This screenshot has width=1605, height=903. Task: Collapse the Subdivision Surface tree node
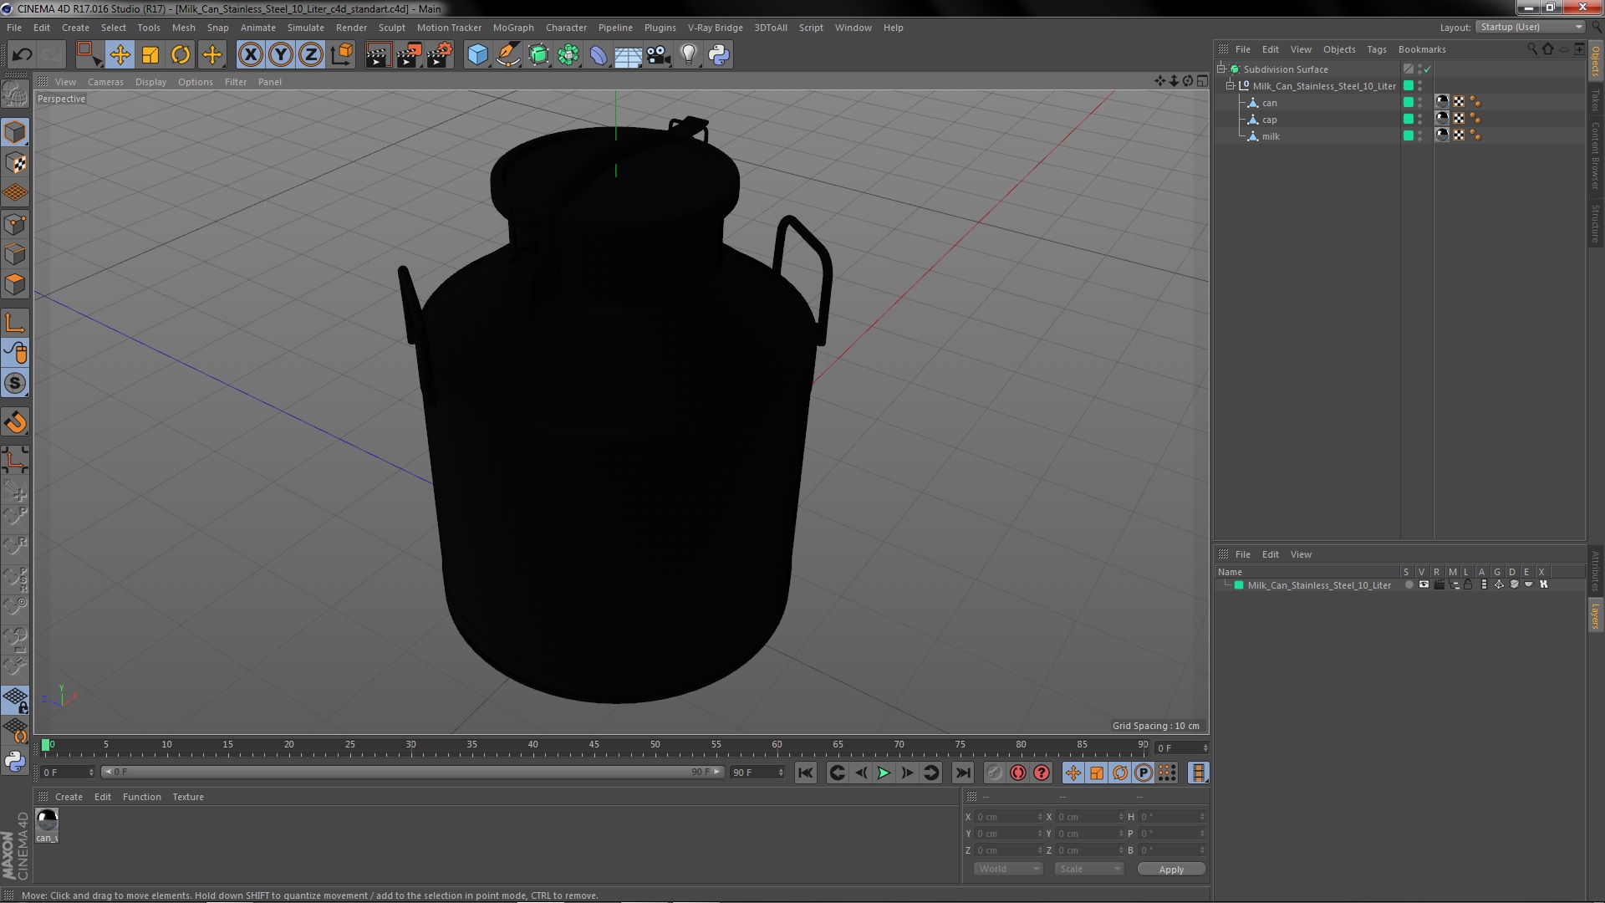(1221, 69)
